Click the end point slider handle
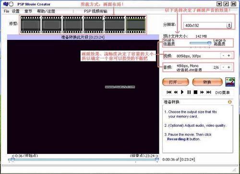Screen dimensions: 240x174 pos(157,160)
